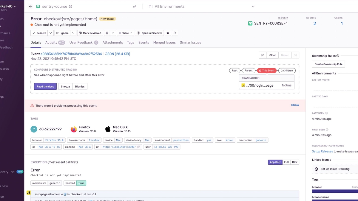Switch exception view to Full
358x201 pixels.
coord(286,162)
